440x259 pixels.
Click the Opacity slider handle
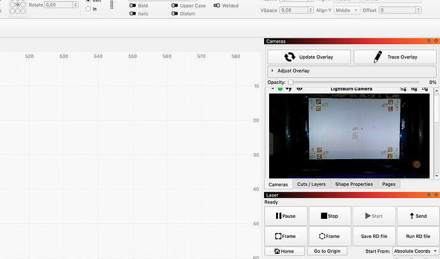coord(291,82)
